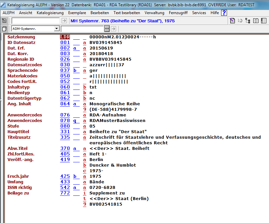Click the blue help question mark icon

(224, 13)
